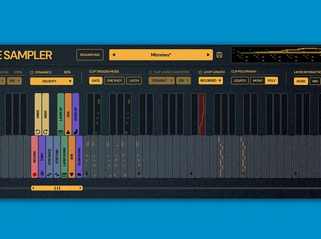Click the white key labeled 3

click(139, 157)
